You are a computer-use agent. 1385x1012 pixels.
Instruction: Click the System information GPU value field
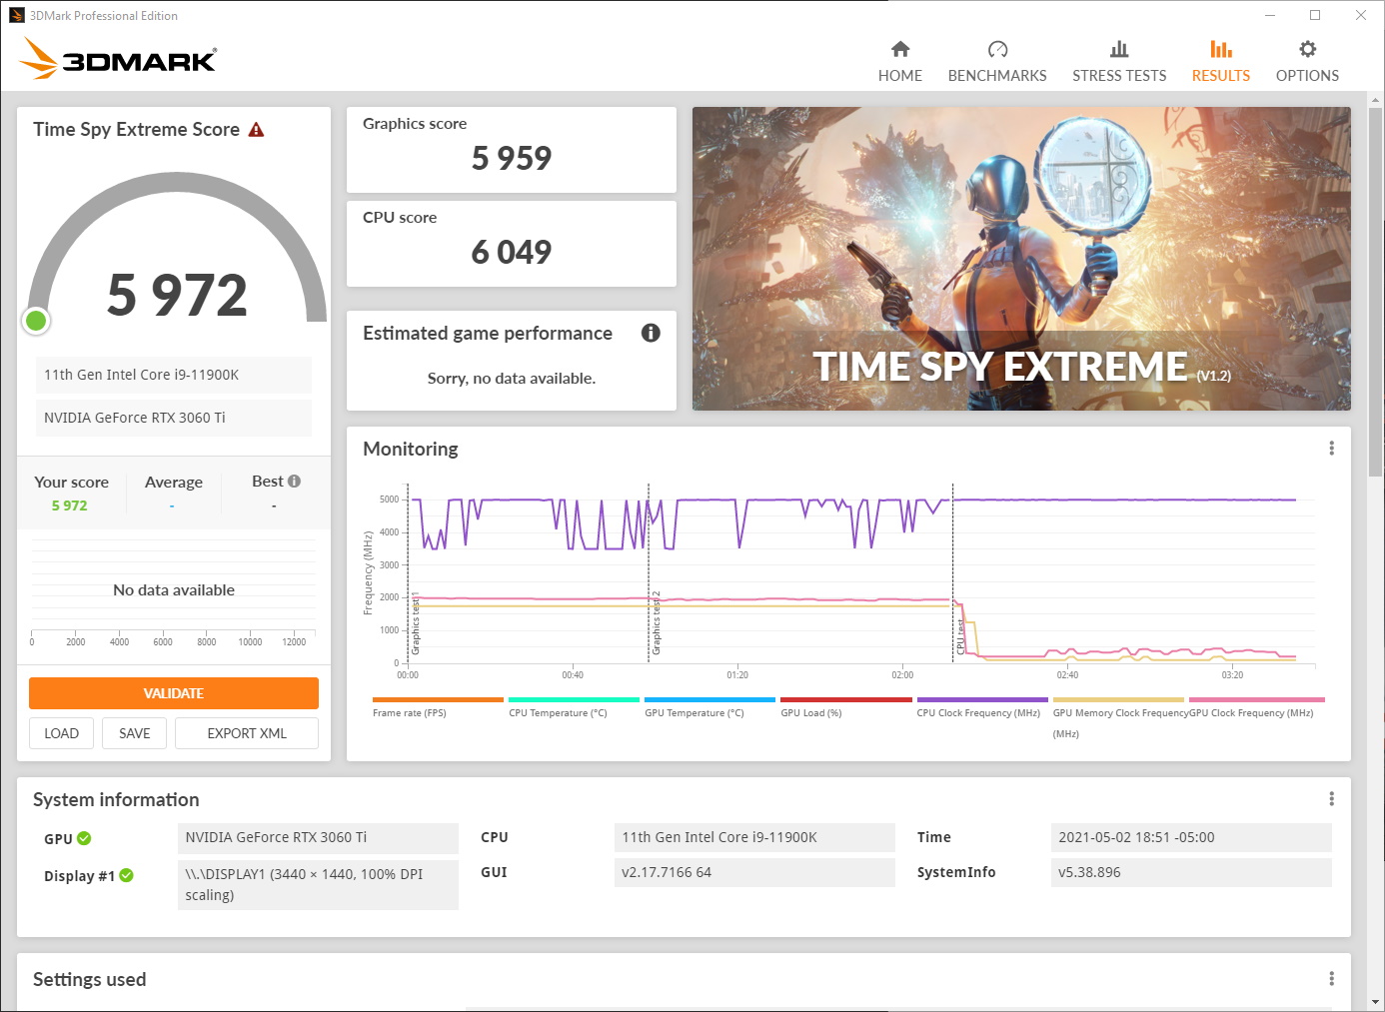(x=318, y=837)
